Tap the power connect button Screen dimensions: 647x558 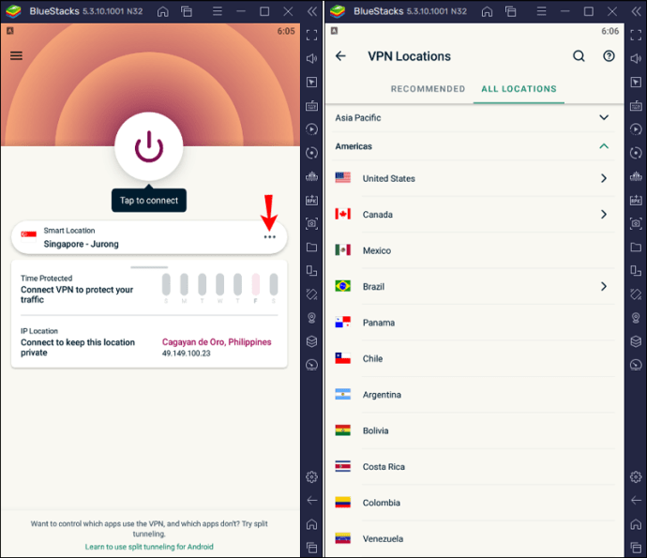pyautogui.click(x=148, y=146)
